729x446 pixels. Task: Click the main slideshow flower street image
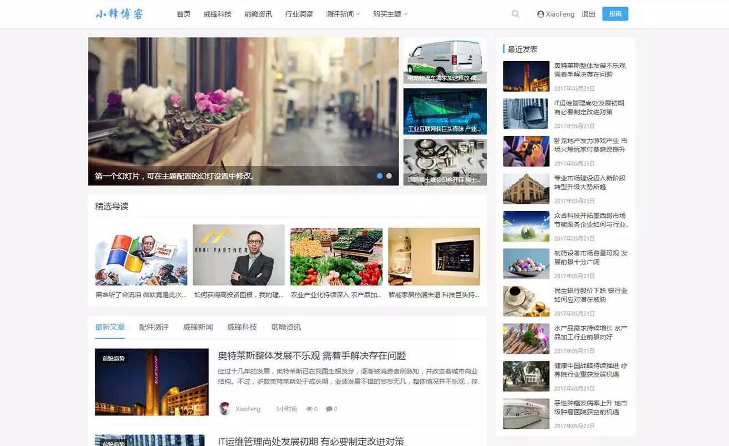point(243,111)
